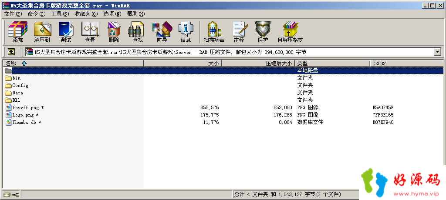Click the logo.png file icon
The height and width of the screenshot is (200, 446).
[x=8, y=115]
